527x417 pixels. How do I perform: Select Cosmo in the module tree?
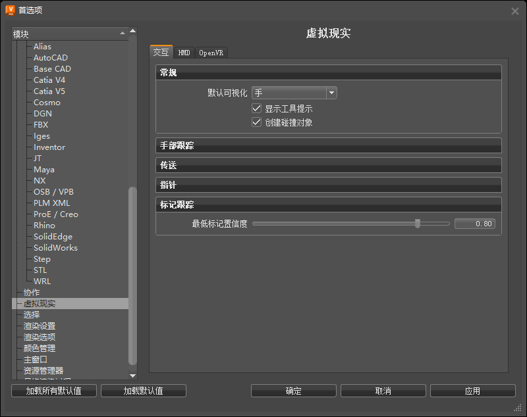point(47,103)
